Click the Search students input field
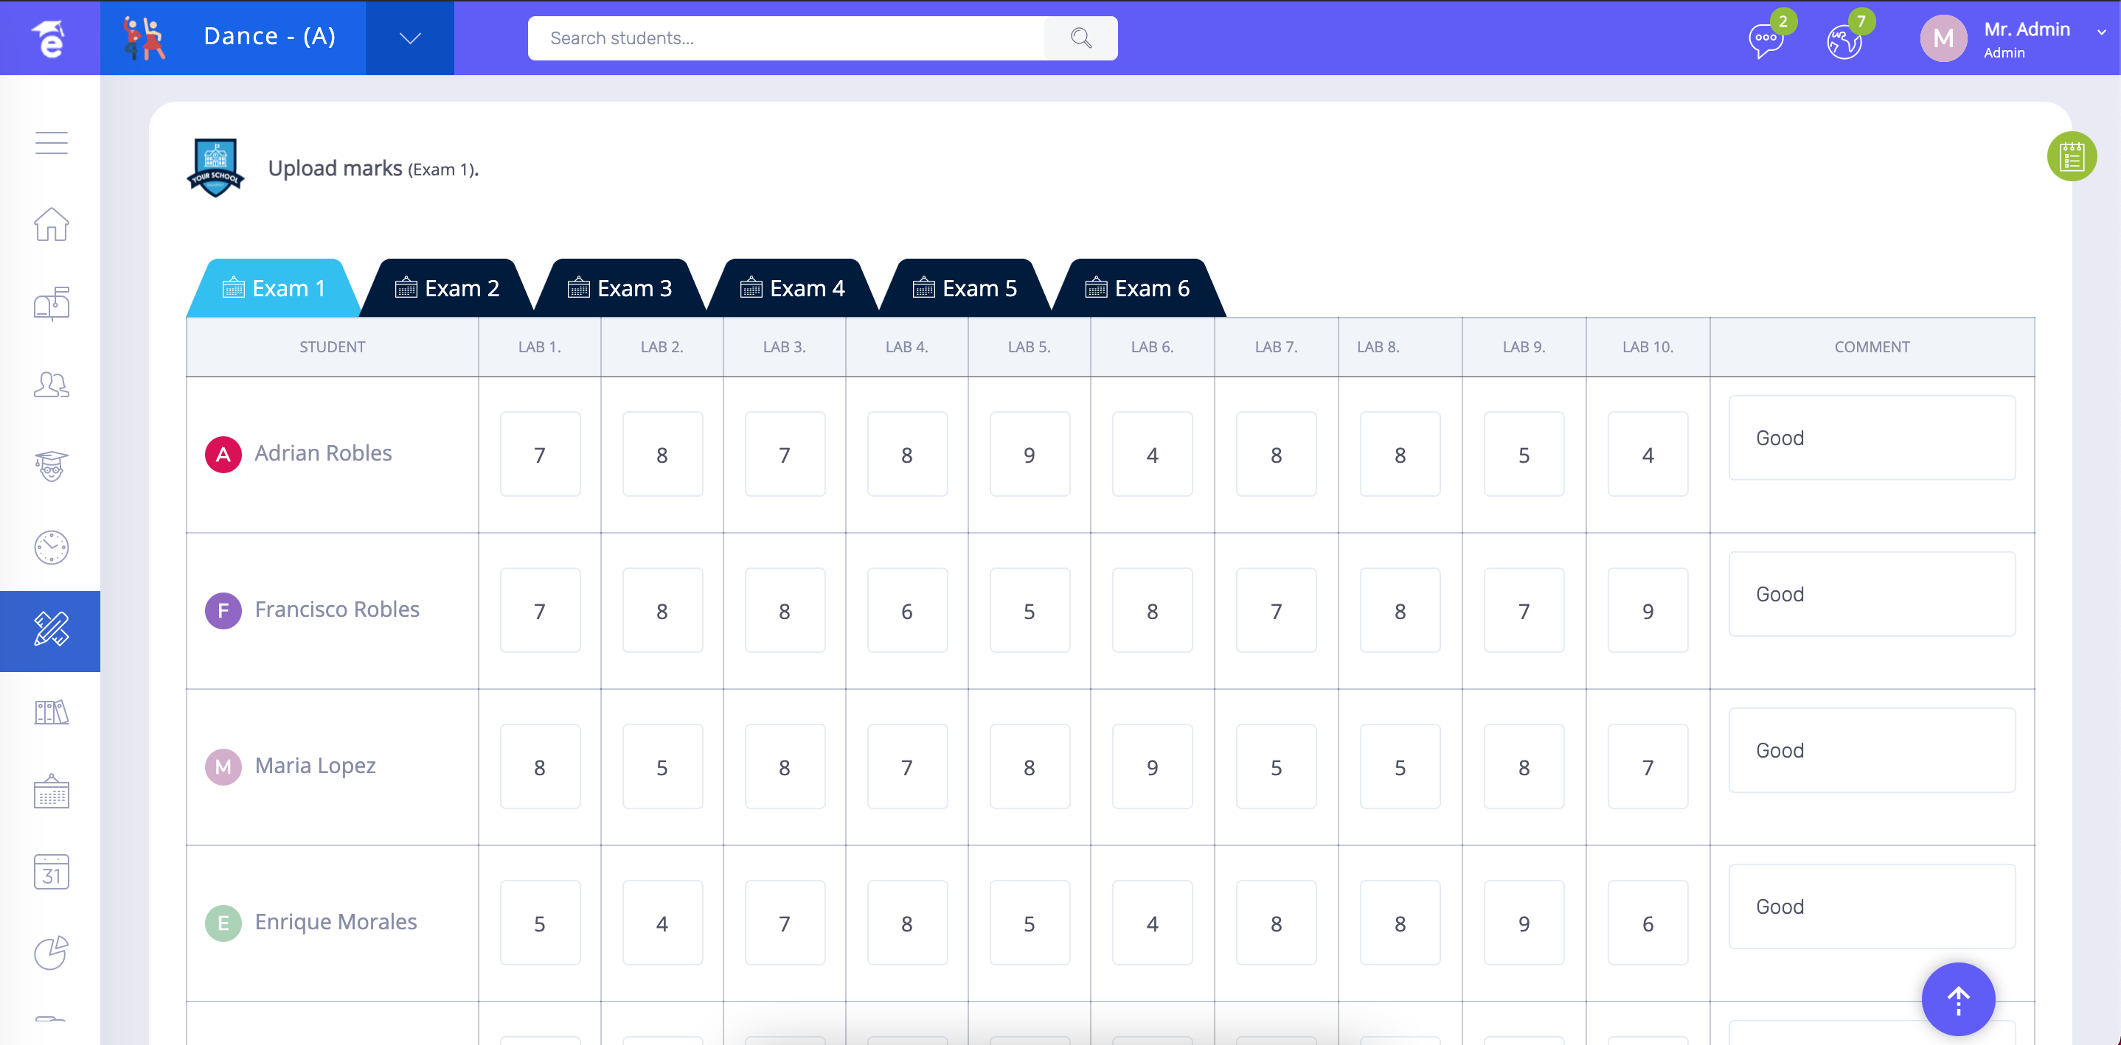The height and width of the screenshot is (1045, 2121). point(785,38)
